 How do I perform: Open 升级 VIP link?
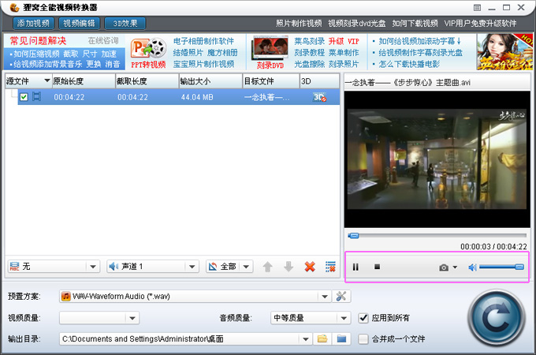click(344, 41)
